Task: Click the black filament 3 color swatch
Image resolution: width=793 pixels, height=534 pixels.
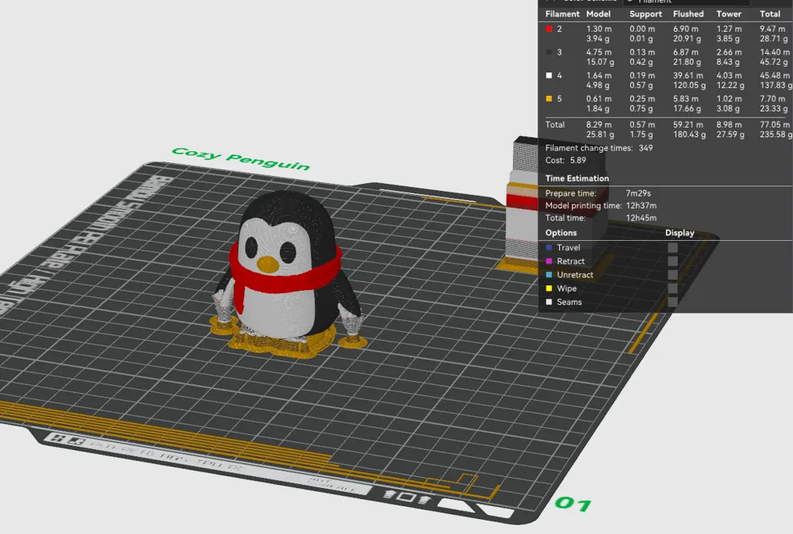Action: 550,52
